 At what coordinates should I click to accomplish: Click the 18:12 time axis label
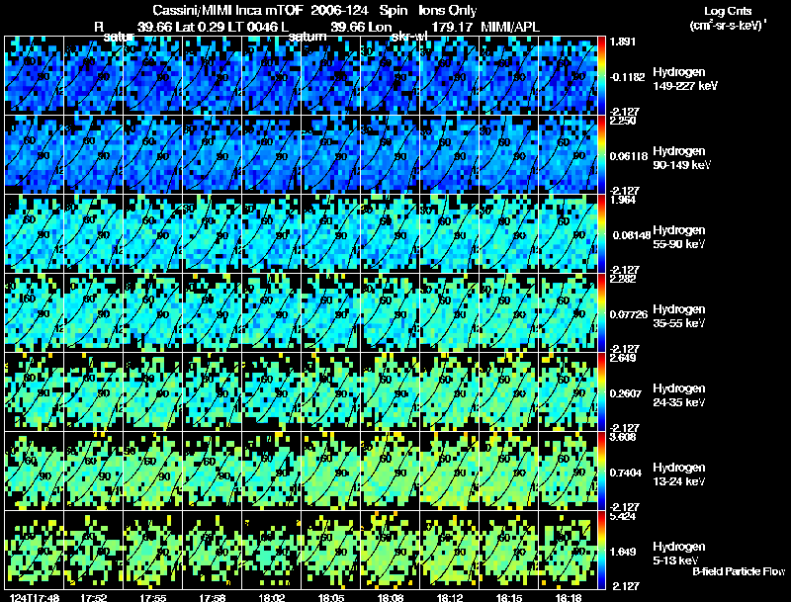(x=450, y=597)
